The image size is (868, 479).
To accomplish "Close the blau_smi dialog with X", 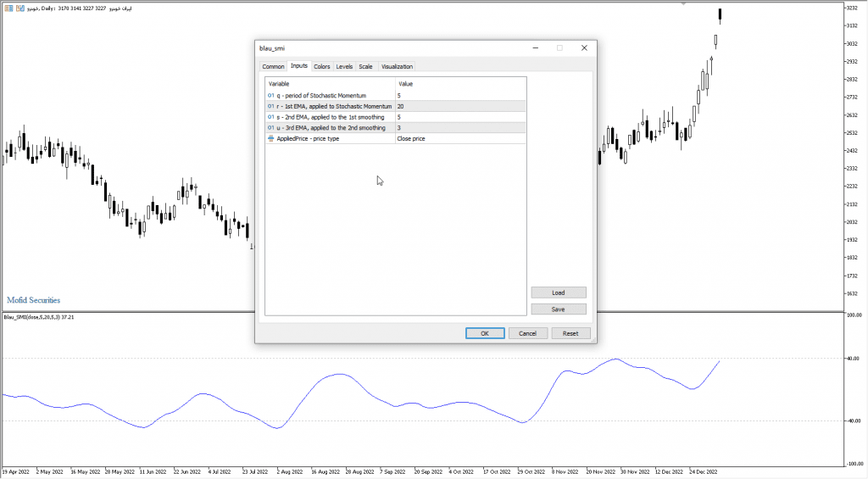I will point(584,48).
